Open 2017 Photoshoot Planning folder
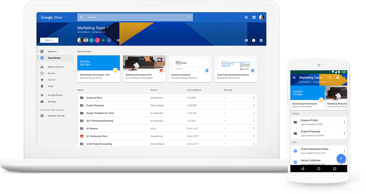 tap(167, 121)
